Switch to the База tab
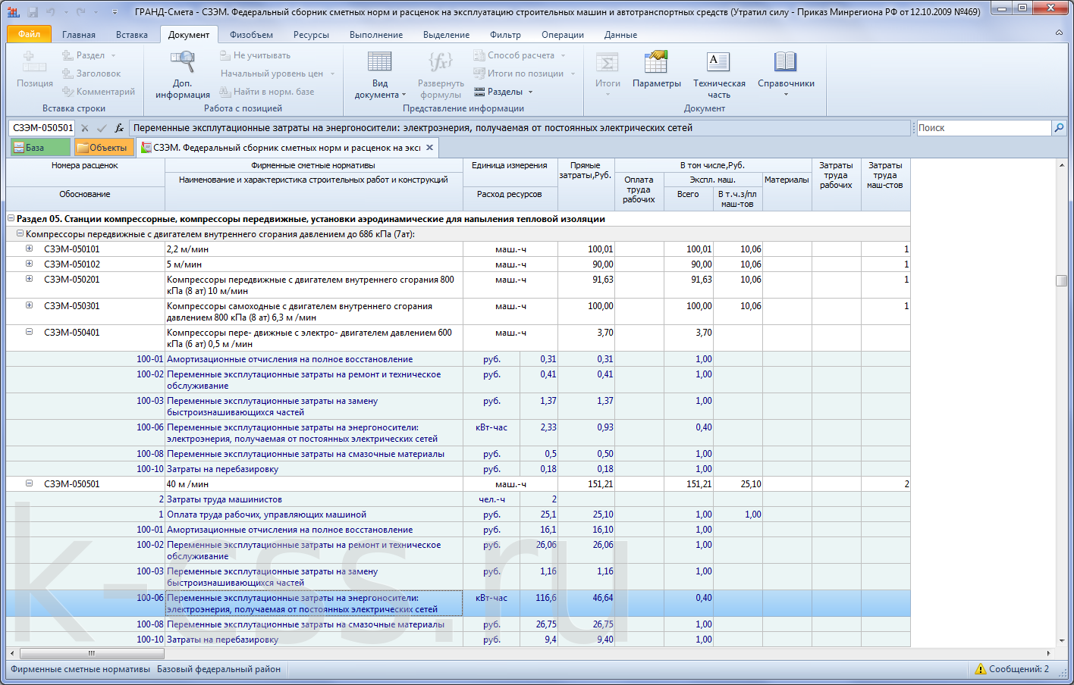The image size is (1074, 685). [40, 148]
